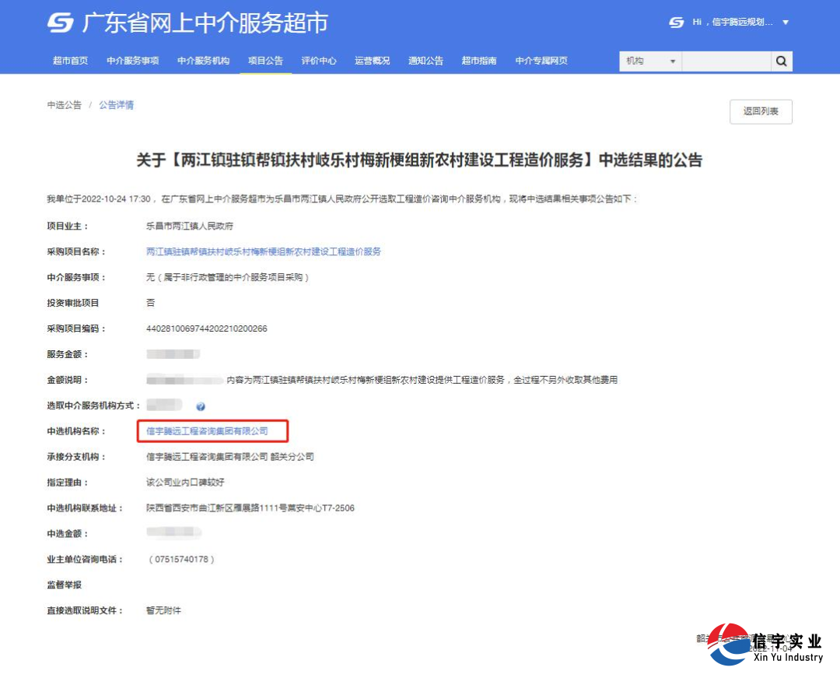Click the blue procurement project name link
840x678 pixels.
[x=262, y=251]
